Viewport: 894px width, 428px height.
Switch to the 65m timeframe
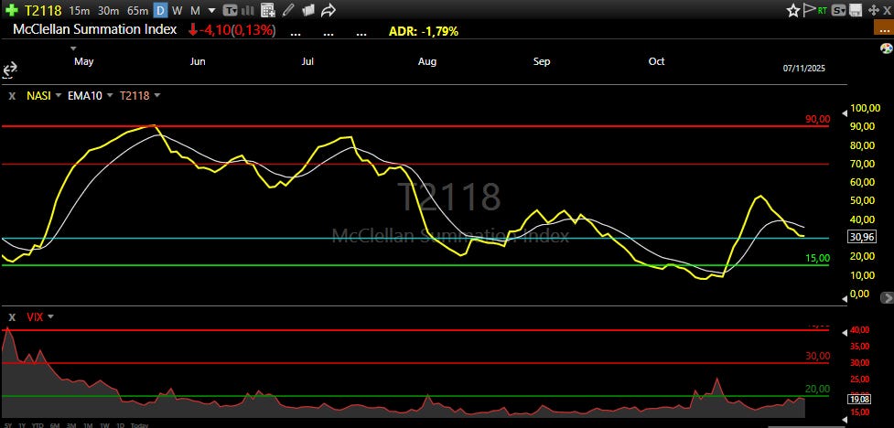(x=138, y=10)
